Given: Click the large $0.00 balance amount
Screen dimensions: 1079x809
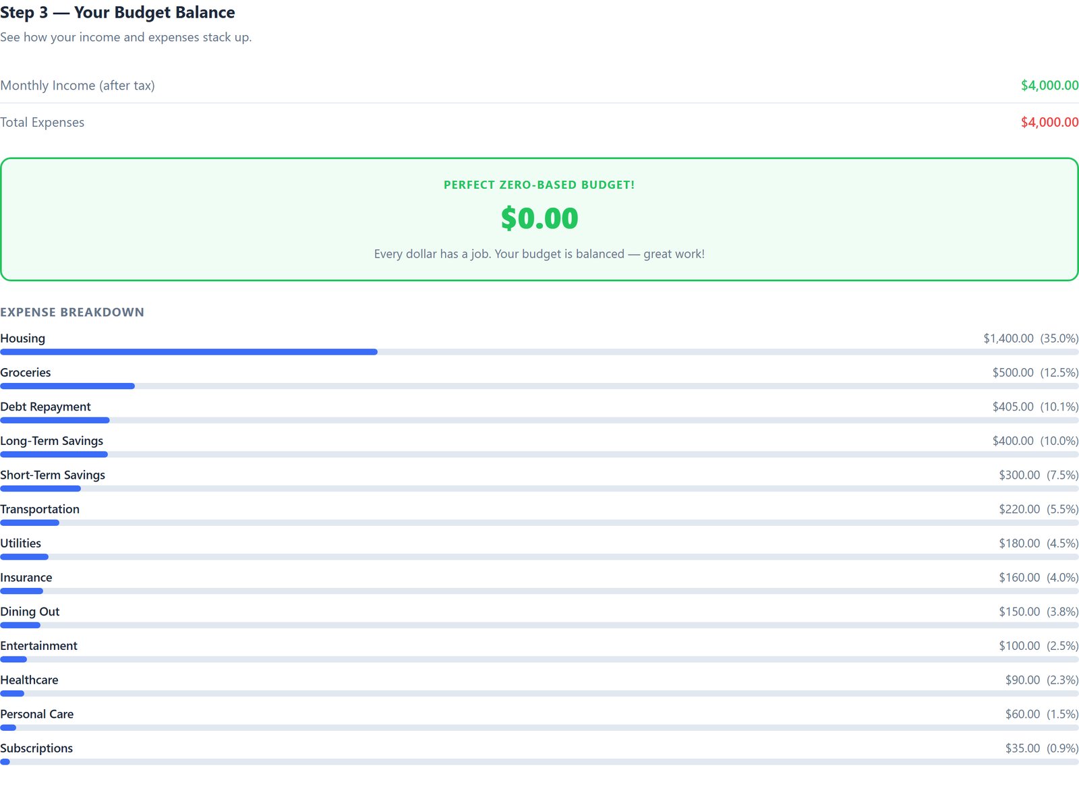Looking at the screenshot, I should [x=539, y=218].
